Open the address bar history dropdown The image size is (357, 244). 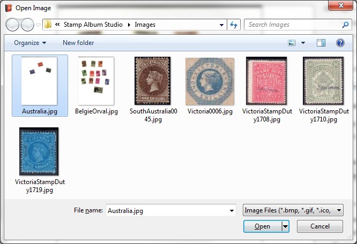click(x=221, y=25)
